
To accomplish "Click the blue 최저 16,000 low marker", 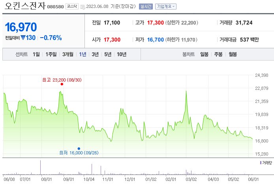I will (x=79, y=148).
